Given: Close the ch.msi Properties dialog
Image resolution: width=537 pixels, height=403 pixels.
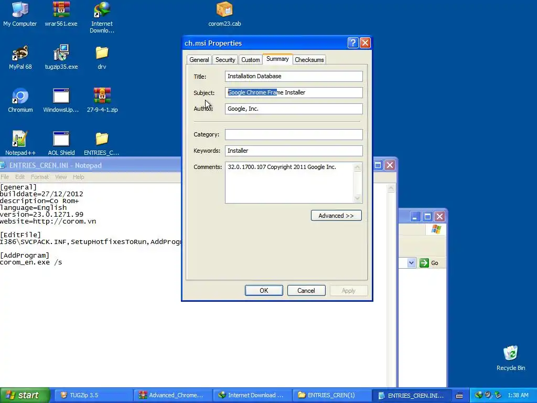Looking at the screenshot, I should pyautogui.click(x=365, y=43).
